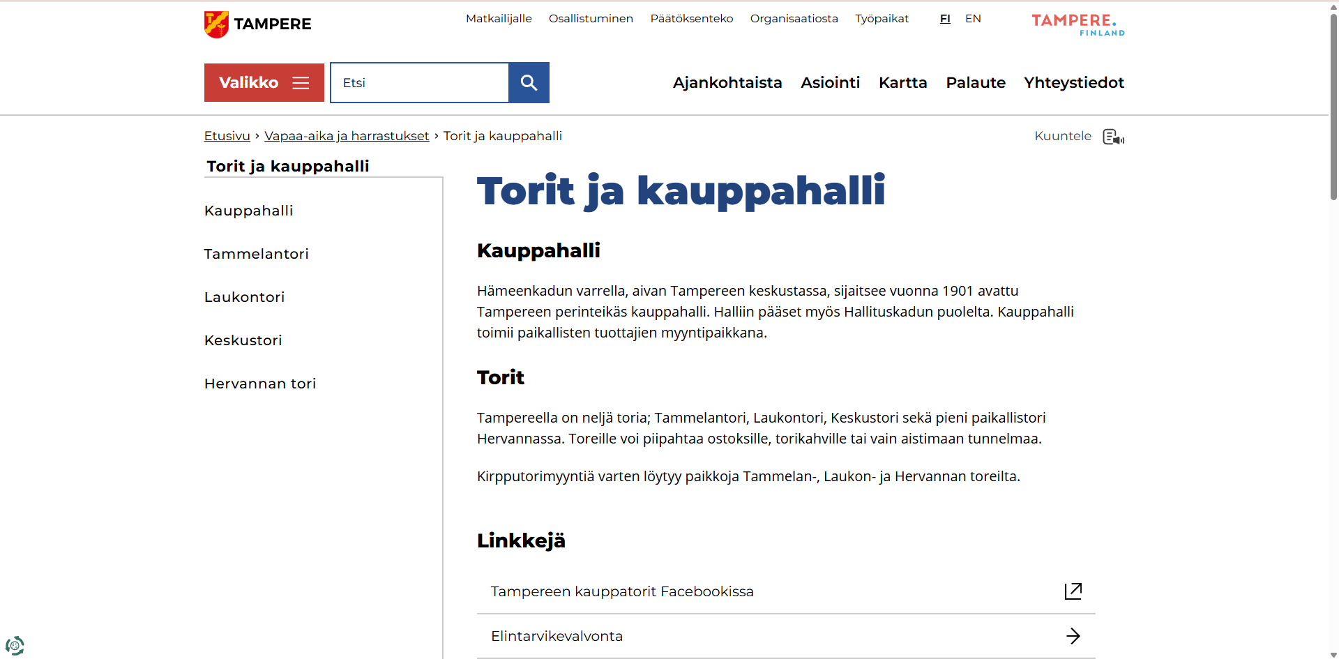Click the Torit ja kauppahalli page title
This screenshot has height=659, width=1339.
pos(681,191)
